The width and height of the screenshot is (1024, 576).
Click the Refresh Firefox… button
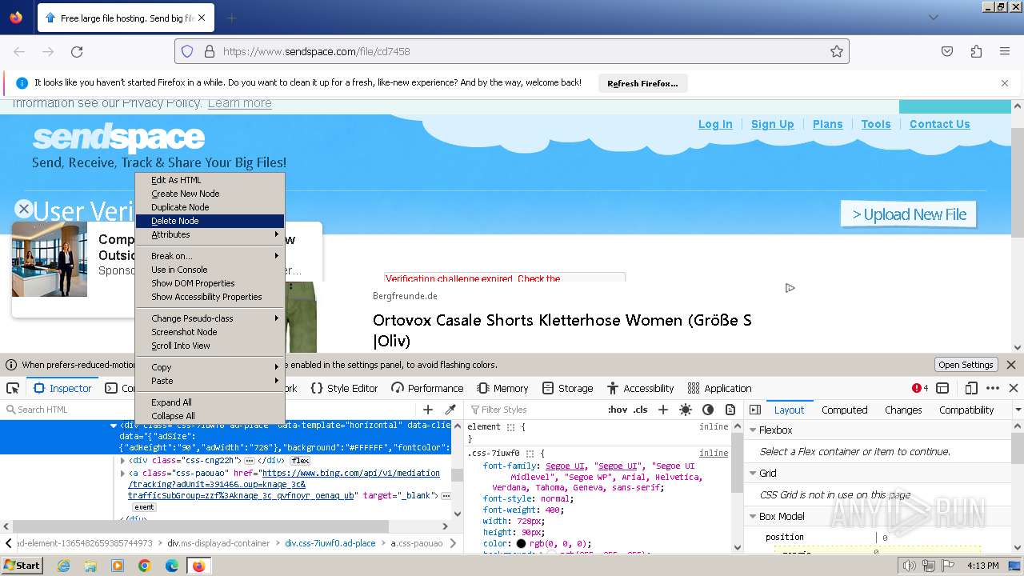pos(642,83)
